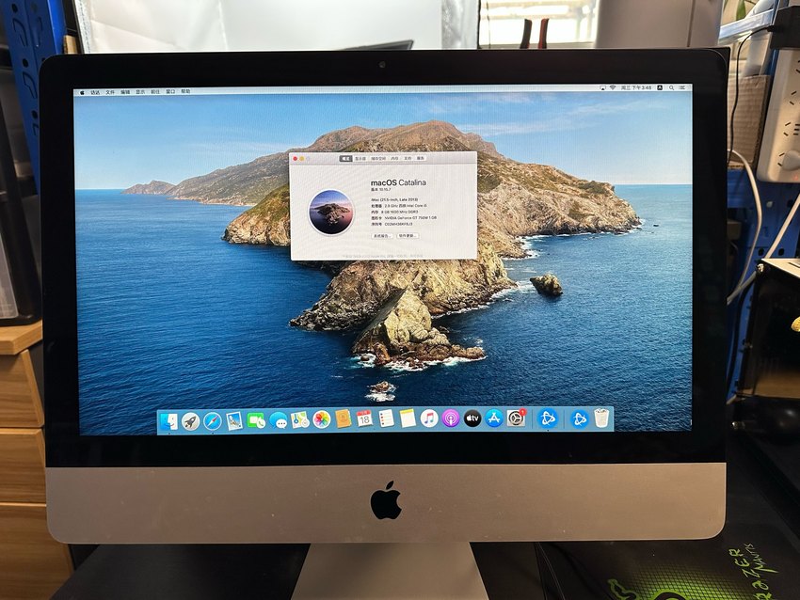This screenshot has width=800, height=600.
Task: Open Apple TV black icon
Action: pos(472,419)
